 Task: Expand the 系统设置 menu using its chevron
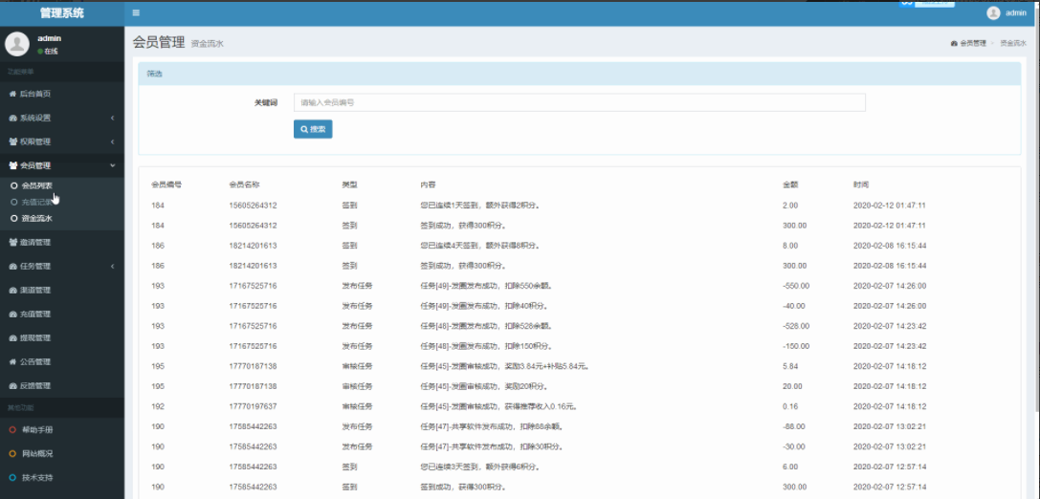[112, 118]
